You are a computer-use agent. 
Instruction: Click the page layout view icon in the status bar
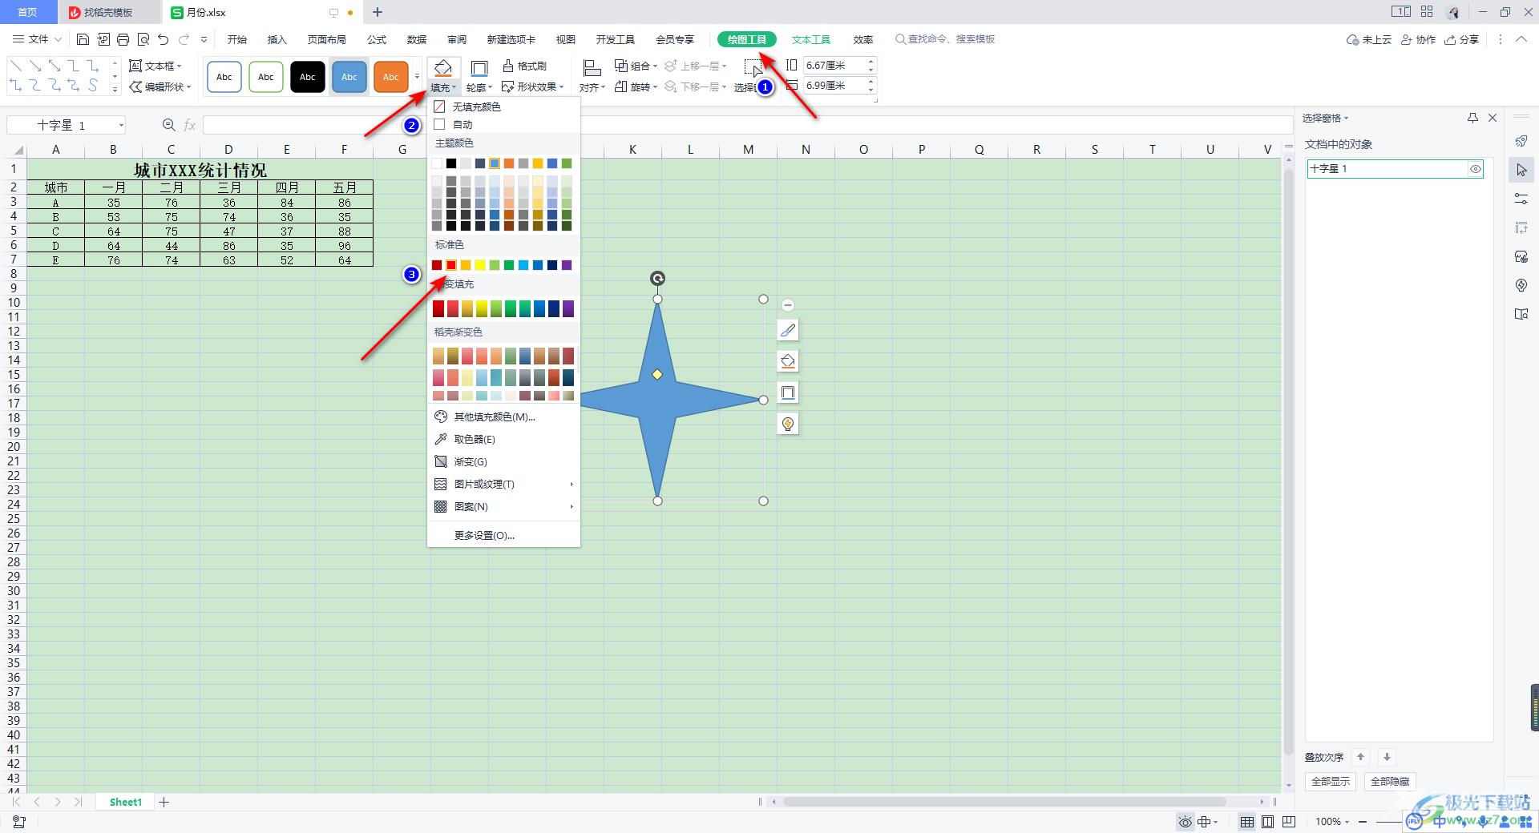1268,822
